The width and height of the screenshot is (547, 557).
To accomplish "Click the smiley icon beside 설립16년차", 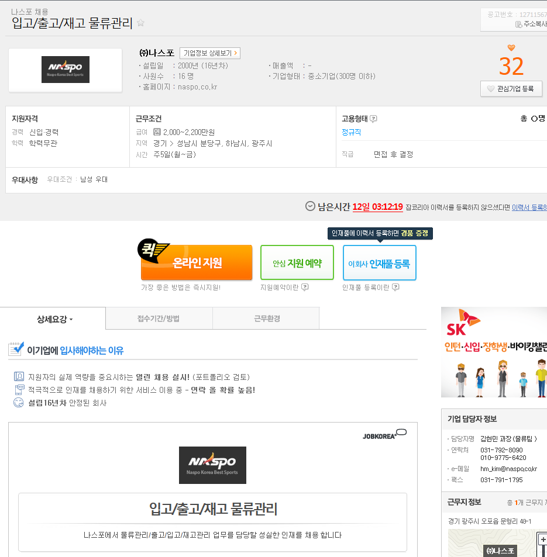I will (x=18, y=403).
